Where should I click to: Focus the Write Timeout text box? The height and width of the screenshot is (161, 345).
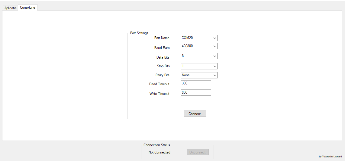[196, 93]
